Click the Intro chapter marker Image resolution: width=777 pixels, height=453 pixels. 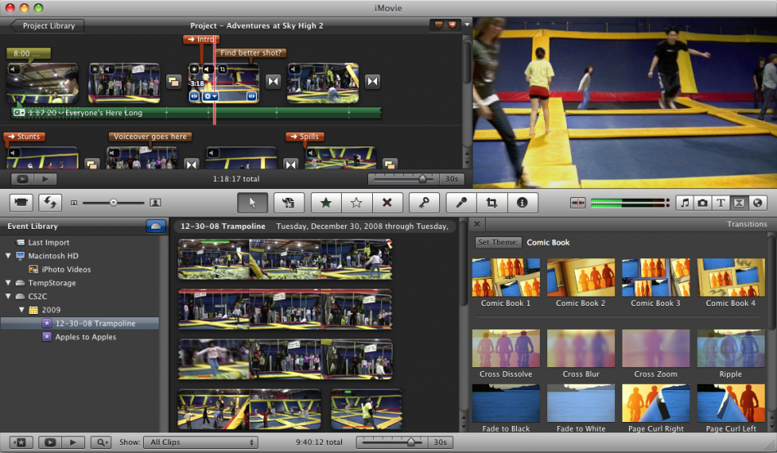[x=201, y=39]
